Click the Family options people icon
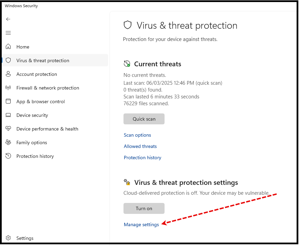Screen dimensions: 299x246 tap(8, 142)
